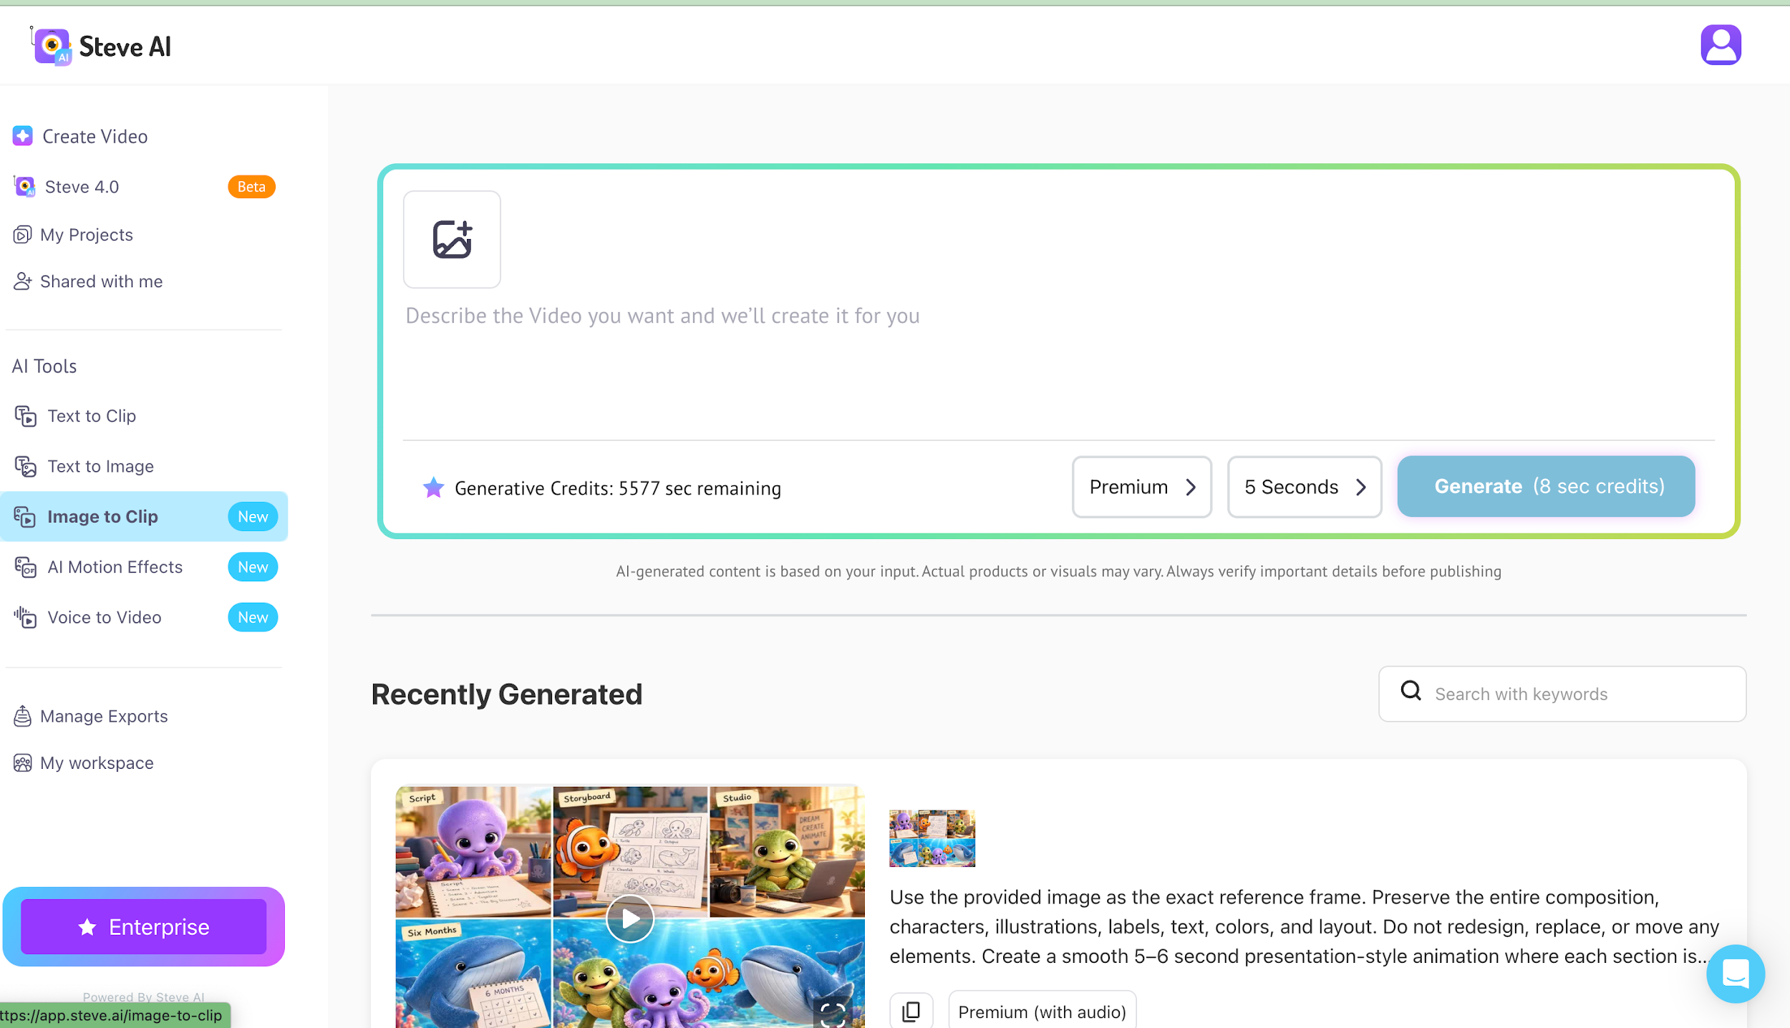1790x1028 pixels.
Task: Open the small reference image thumbnail
Action: (932, 838)
